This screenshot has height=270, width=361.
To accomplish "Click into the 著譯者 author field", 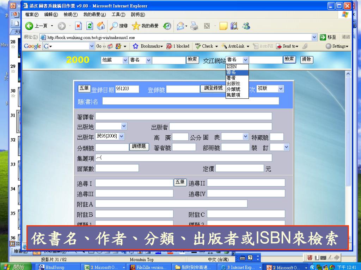I will pos(183,116).
